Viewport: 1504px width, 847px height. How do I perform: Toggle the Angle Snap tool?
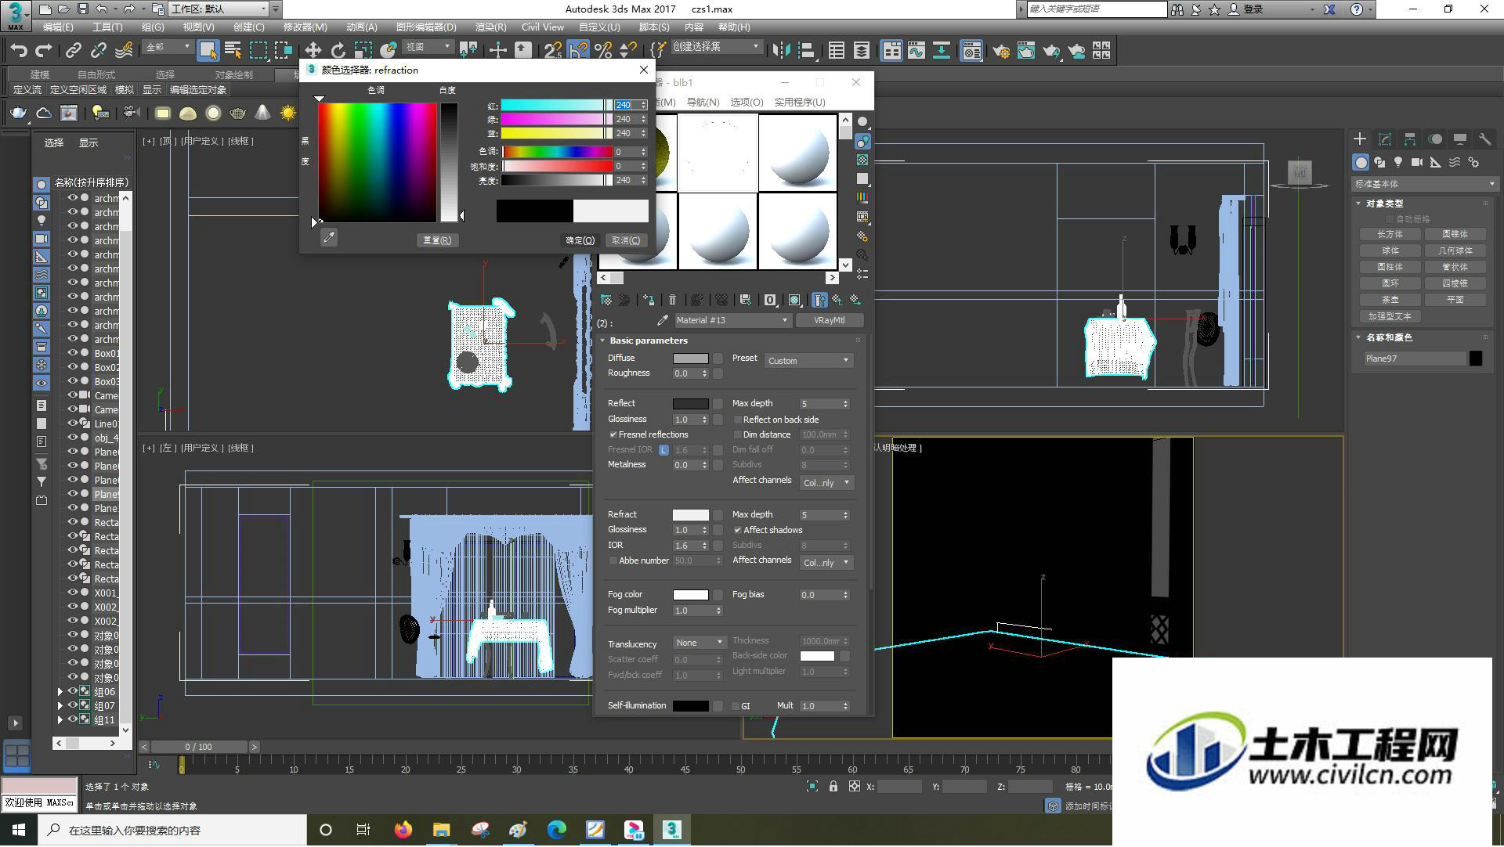coord(578,51)
